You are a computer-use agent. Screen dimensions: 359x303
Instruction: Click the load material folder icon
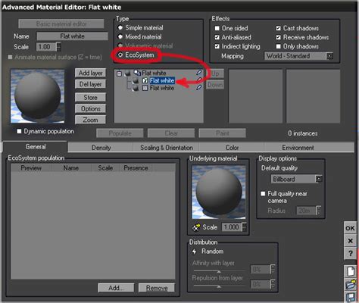[351, 284]
